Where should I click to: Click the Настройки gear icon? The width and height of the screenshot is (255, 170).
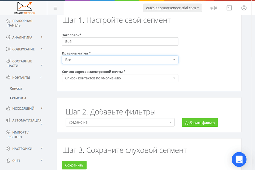tap(8, 148)
